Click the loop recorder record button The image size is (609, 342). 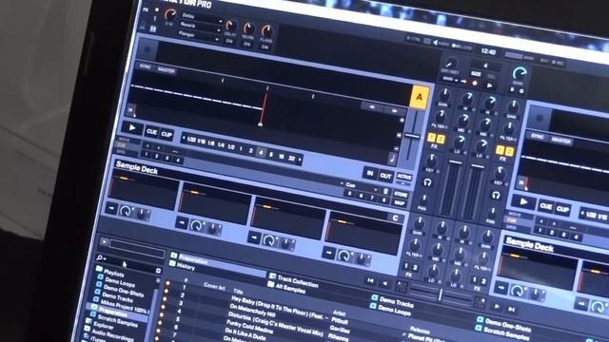[x=474, y=84]
